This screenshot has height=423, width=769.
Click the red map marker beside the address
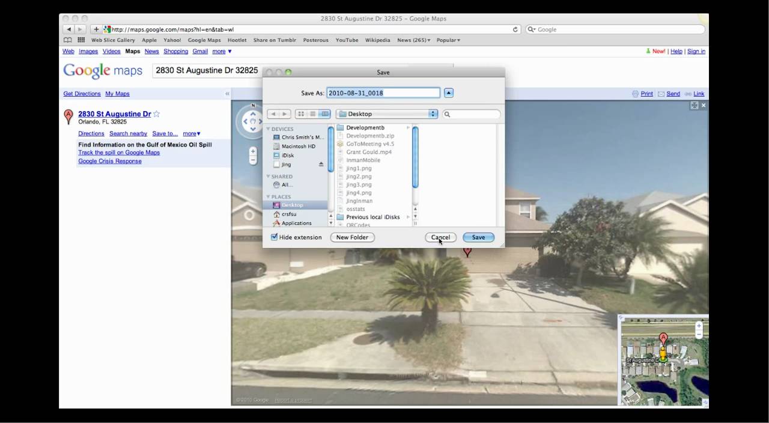(x=68, y=116)
